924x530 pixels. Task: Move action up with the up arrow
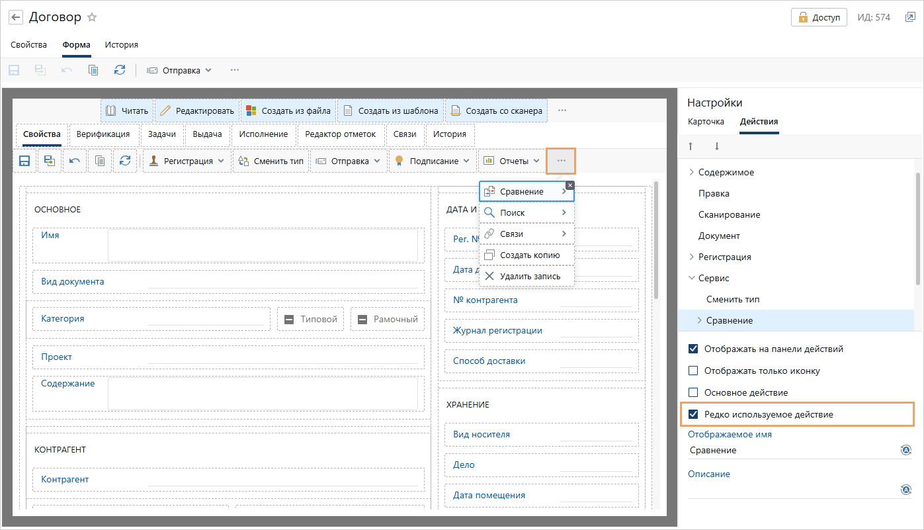(x=691, y=146)
